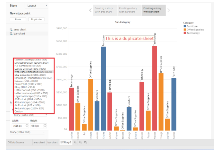
Task: Click the New Dashboard icon in bottom tabs
Action: (x=80, y=142)
